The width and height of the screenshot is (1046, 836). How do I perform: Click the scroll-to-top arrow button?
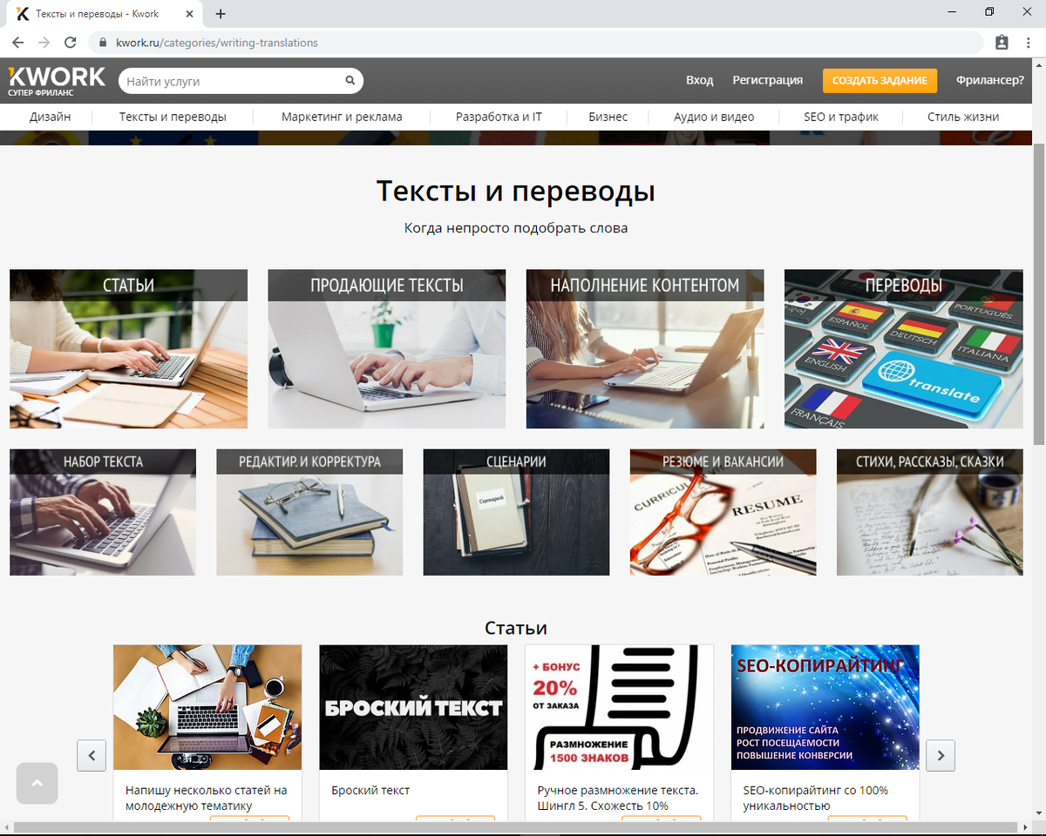tap(37, 783)
